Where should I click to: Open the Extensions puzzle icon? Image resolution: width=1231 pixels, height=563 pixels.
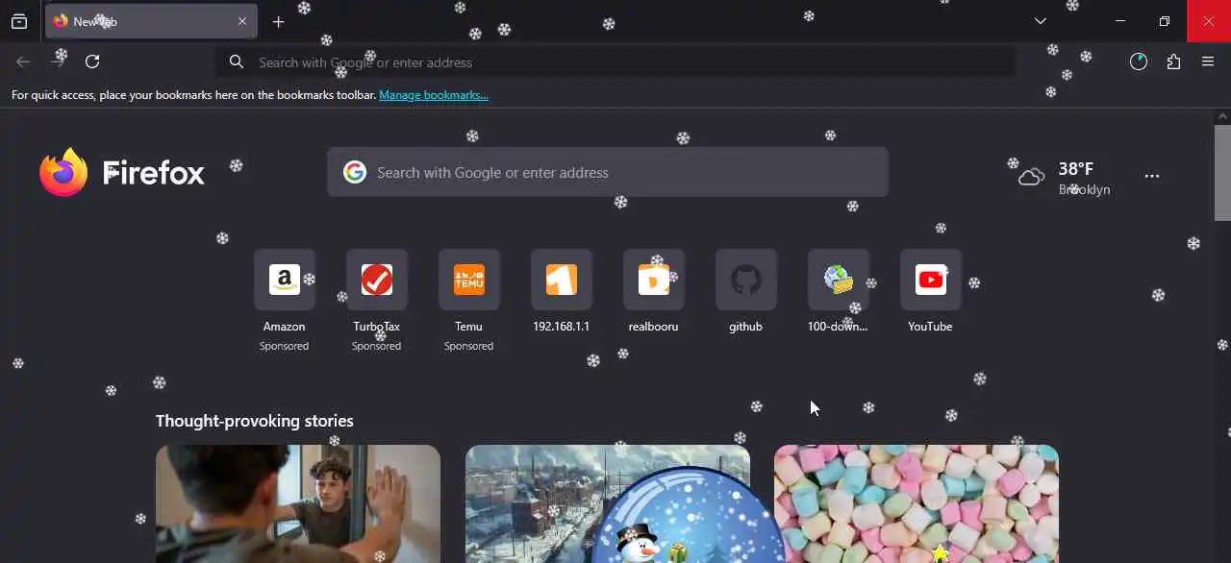tap(1173, 61)
